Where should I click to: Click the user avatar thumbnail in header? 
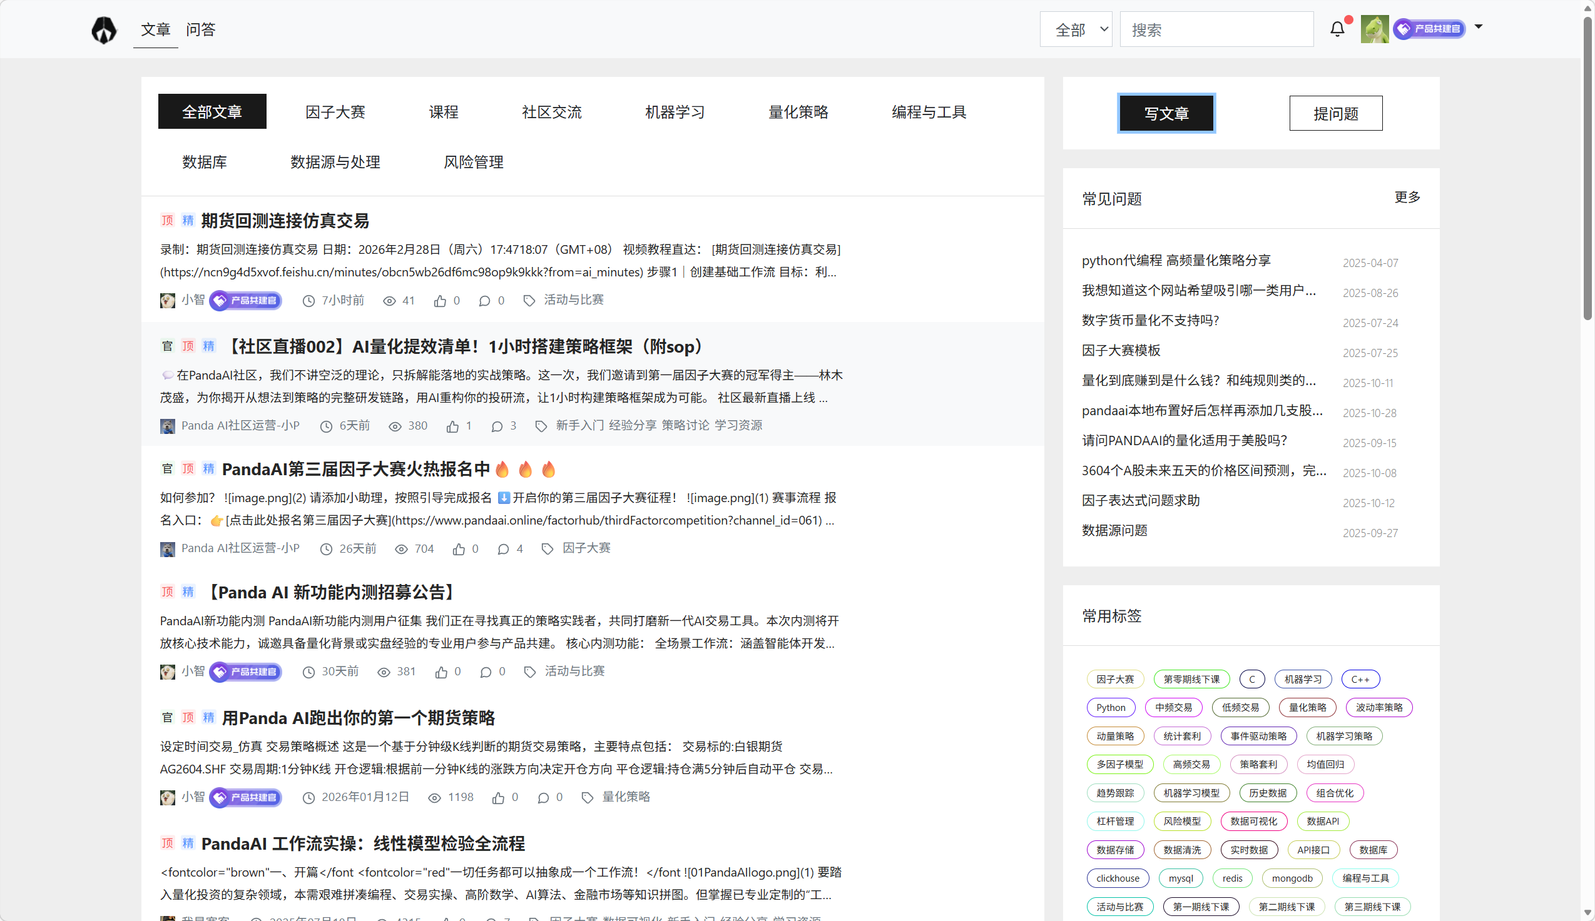point(1375,29)
